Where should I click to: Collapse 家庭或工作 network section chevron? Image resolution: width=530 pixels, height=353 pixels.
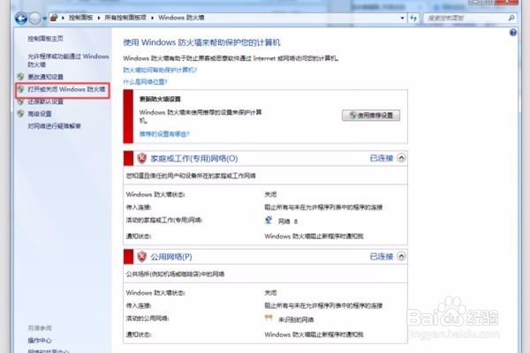tap(401, 158)
